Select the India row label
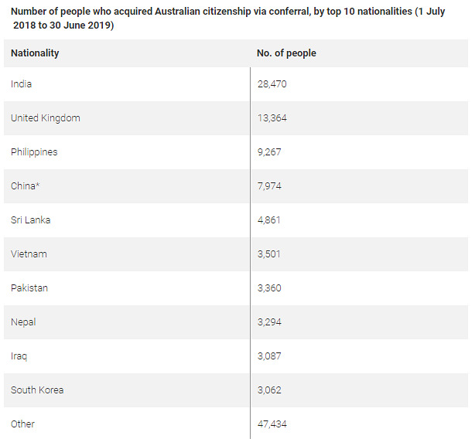The width and height of the screenshot is (475, 439). point(21,83)
